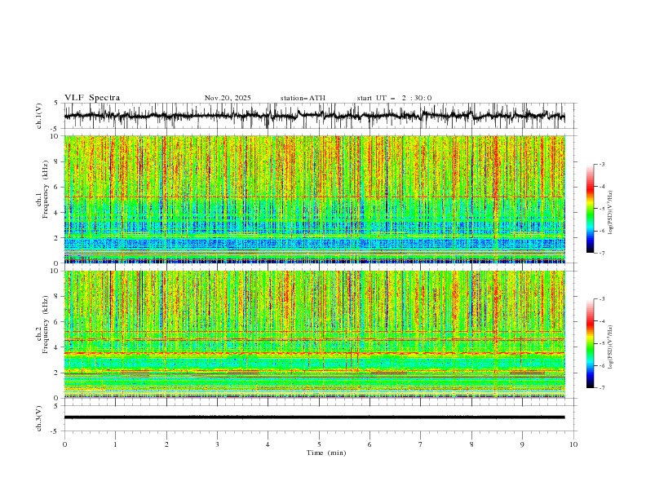Click the date 'Nov.20, 2025'

[x=228, y=98]
